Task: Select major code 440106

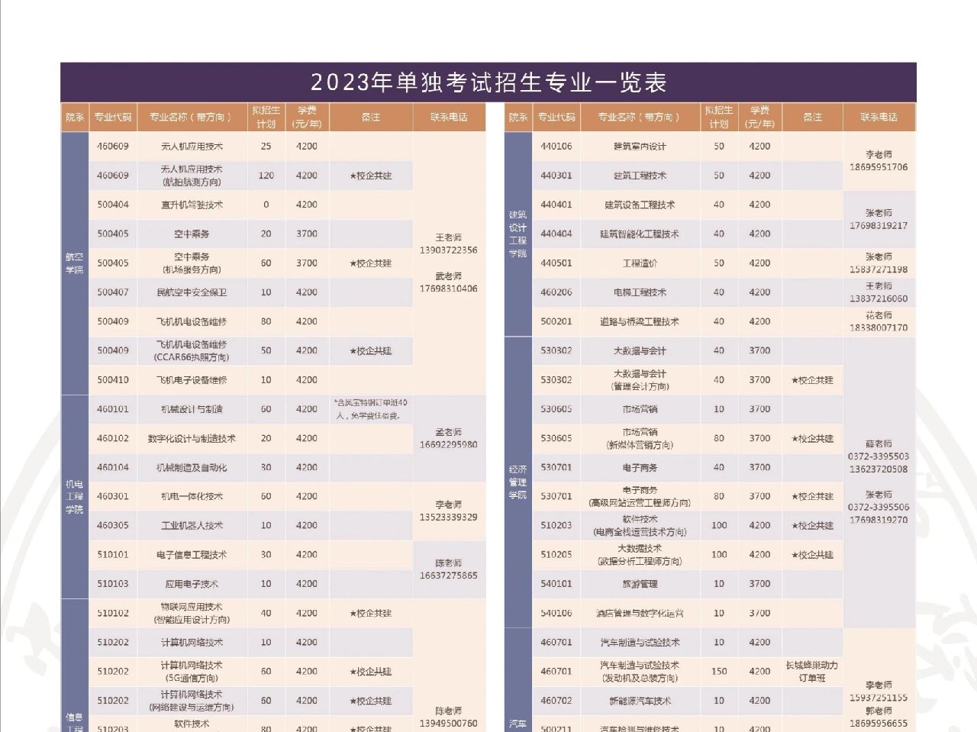Action: click(x=556, y=147)
